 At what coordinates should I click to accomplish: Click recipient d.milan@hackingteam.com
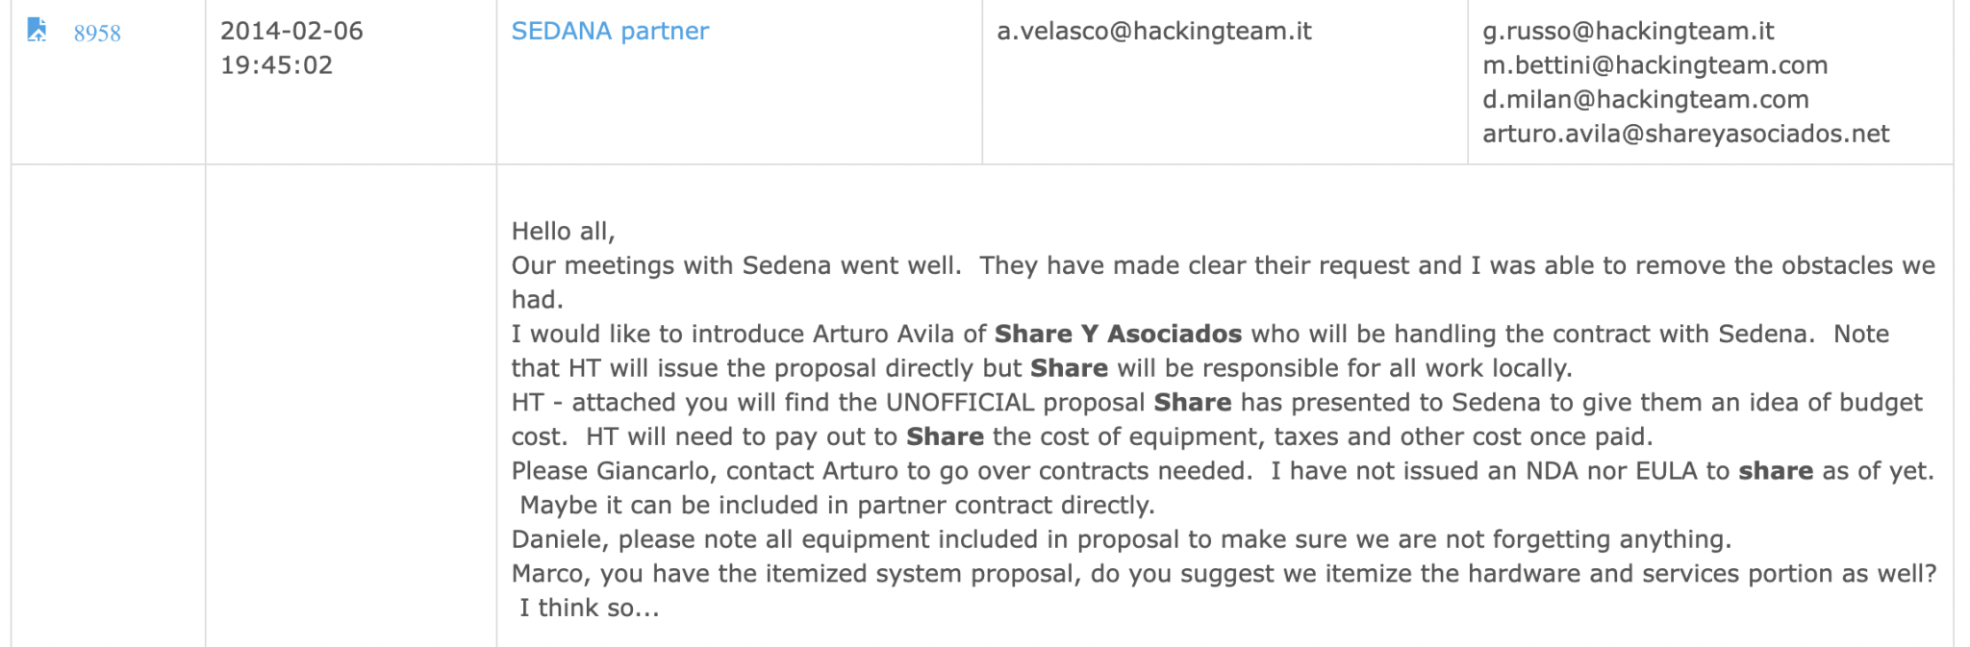click(1645, 100)
